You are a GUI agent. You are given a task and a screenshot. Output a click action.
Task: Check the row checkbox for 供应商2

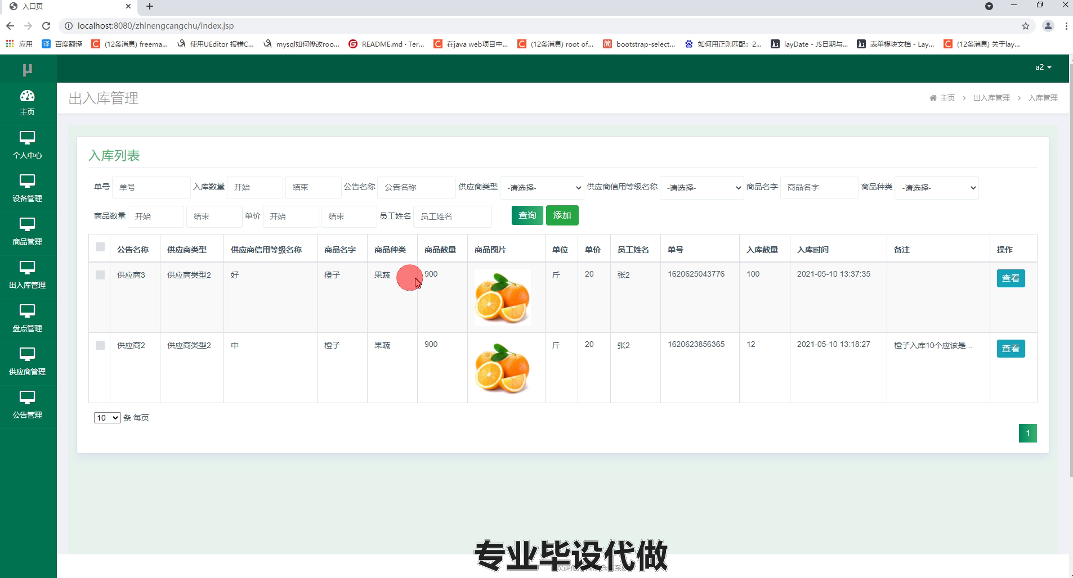click(100, 345)
